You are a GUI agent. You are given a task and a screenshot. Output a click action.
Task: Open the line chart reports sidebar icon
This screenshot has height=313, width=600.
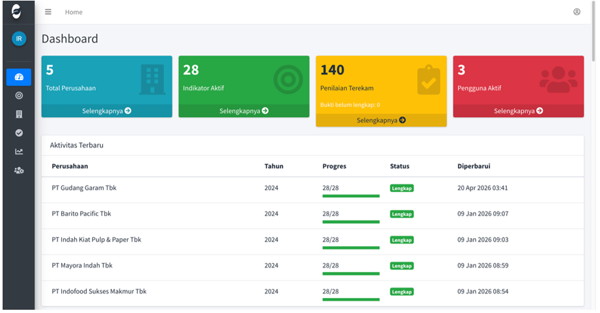[x=19, y=152]
